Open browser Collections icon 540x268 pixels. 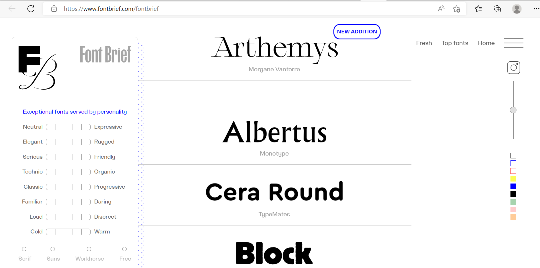[497, 9]
